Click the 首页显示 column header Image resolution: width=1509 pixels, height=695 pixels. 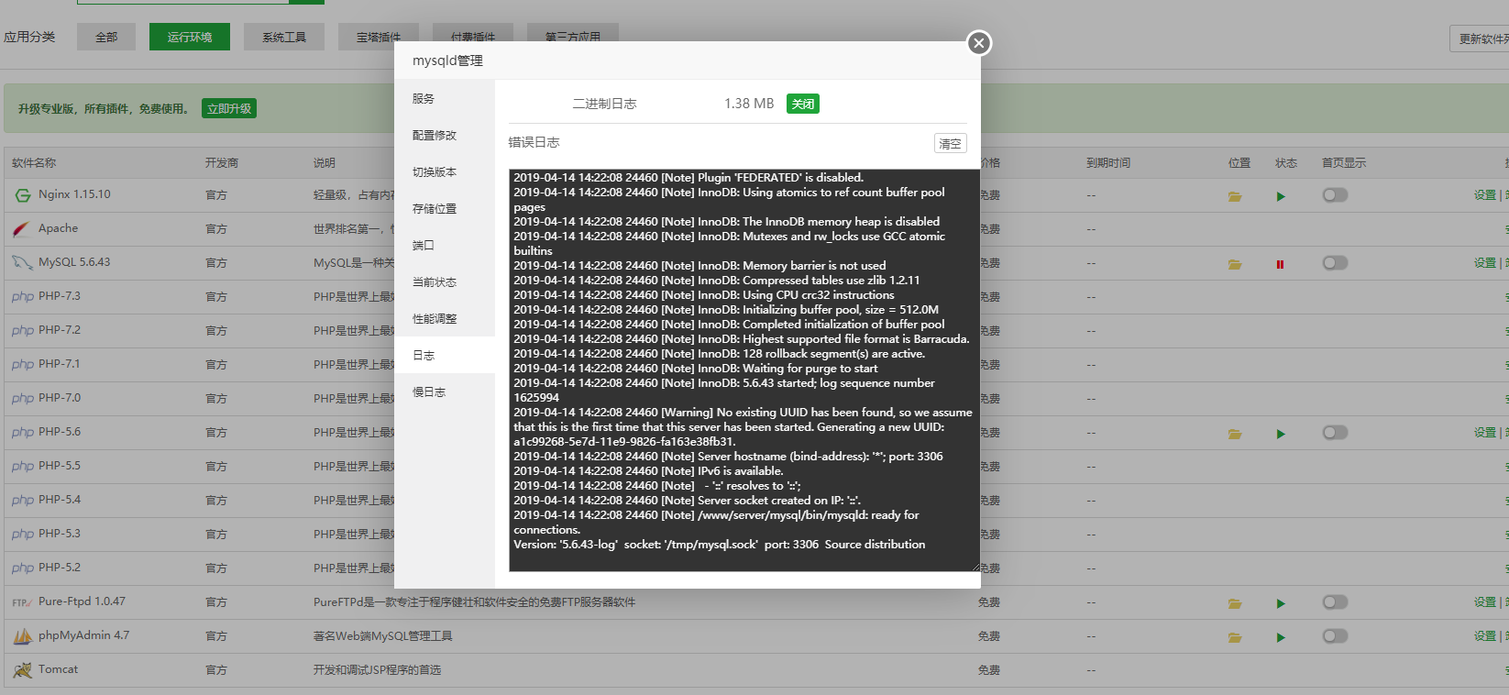tap(1344, 163)
